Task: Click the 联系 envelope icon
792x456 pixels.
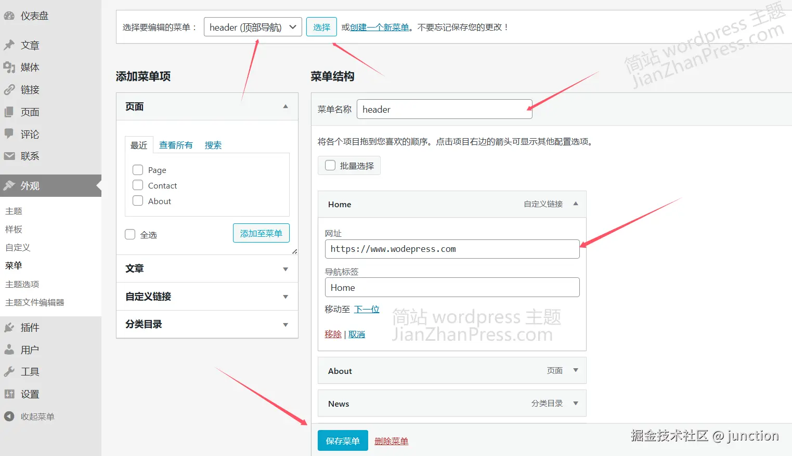Action: 9,156
